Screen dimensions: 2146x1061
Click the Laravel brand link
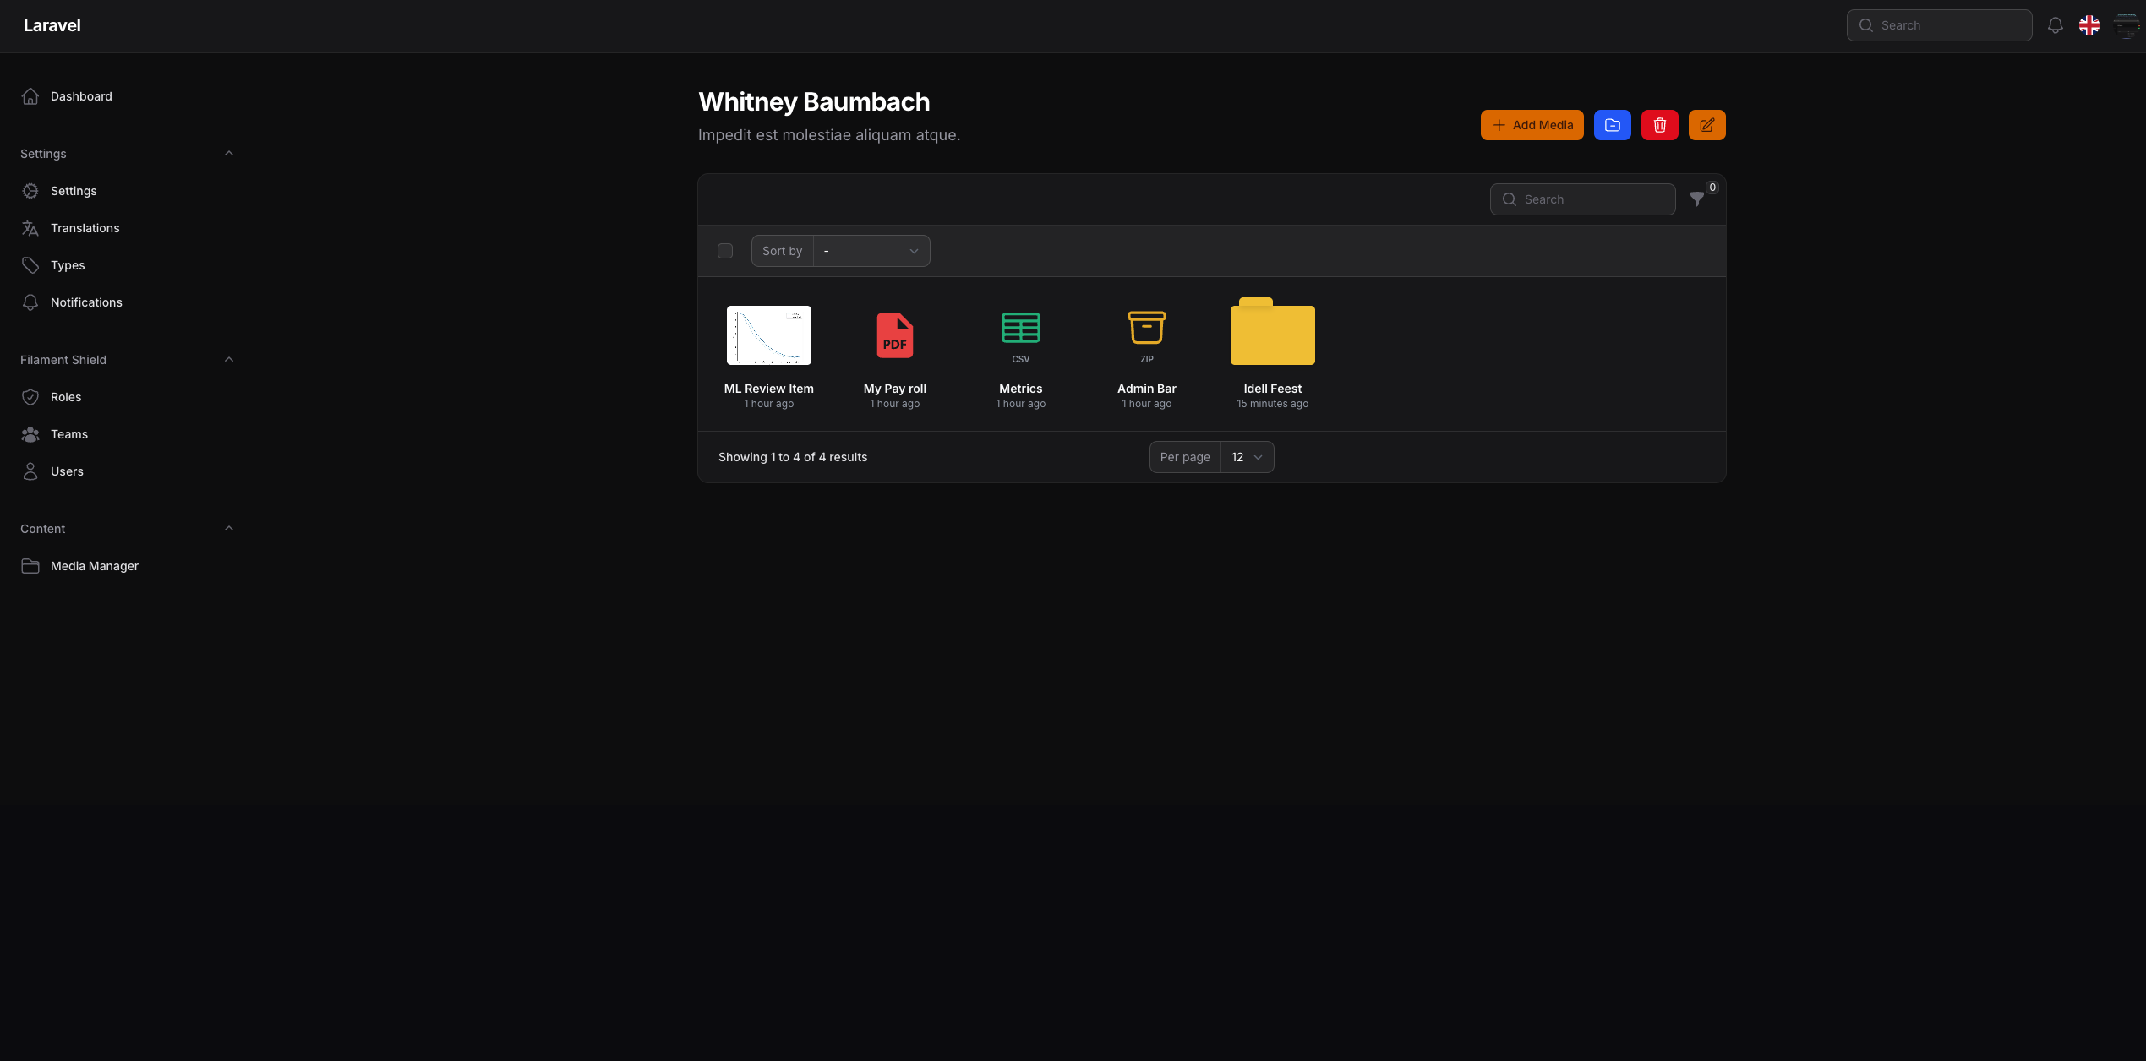pos(52,25)
